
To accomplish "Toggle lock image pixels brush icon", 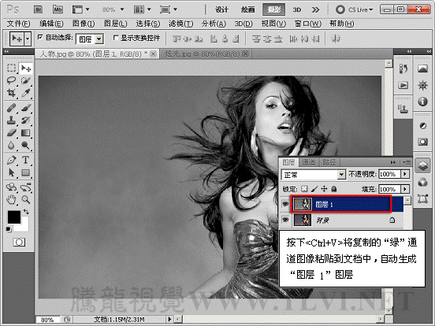I will 314,189.
